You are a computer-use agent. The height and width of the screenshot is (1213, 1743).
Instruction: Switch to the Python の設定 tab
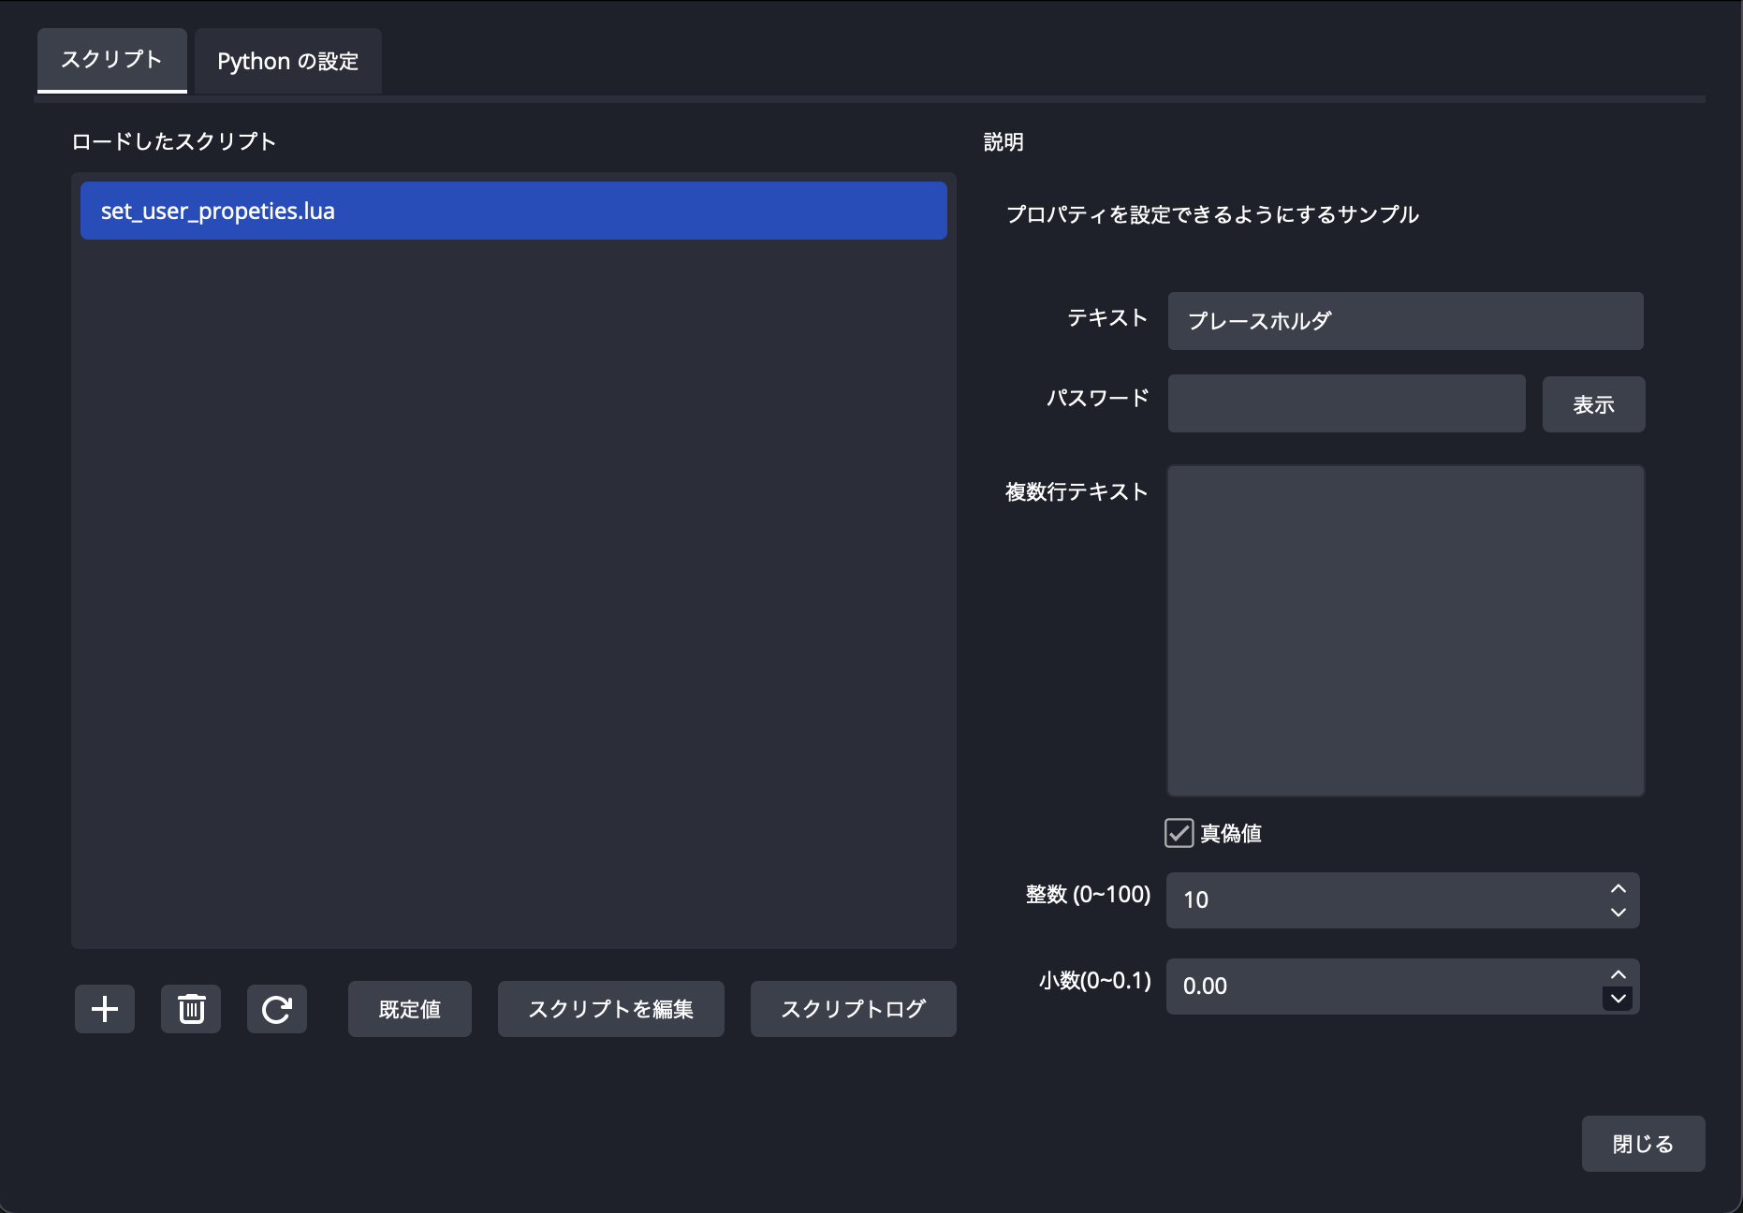pos(287,60)
